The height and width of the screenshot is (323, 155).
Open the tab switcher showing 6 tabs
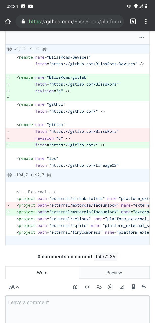click(x=133, y=21)
